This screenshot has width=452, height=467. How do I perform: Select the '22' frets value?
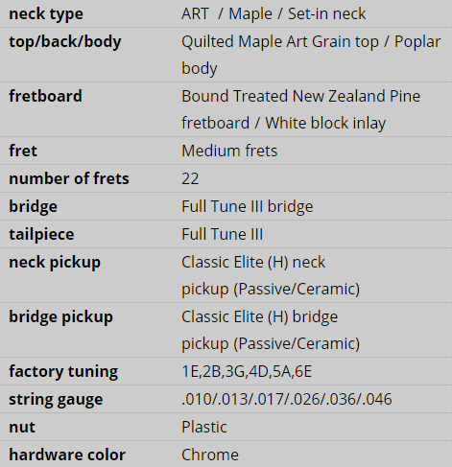click(190, 178)
